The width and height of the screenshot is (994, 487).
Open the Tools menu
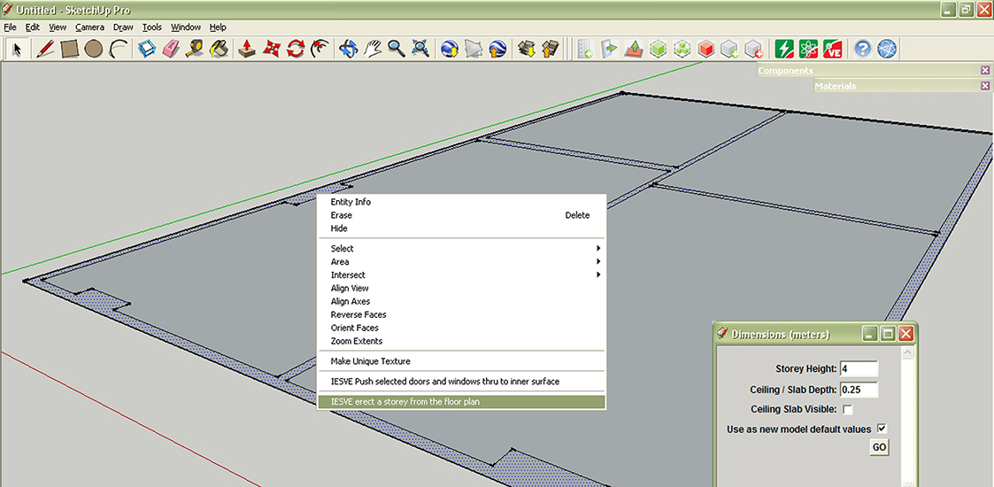(x=152, y=27)
